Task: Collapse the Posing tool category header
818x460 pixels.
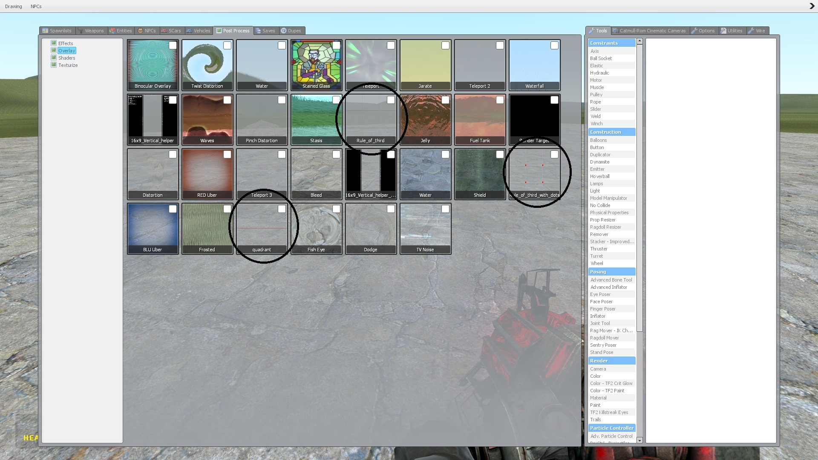Action: pos(611,272)
